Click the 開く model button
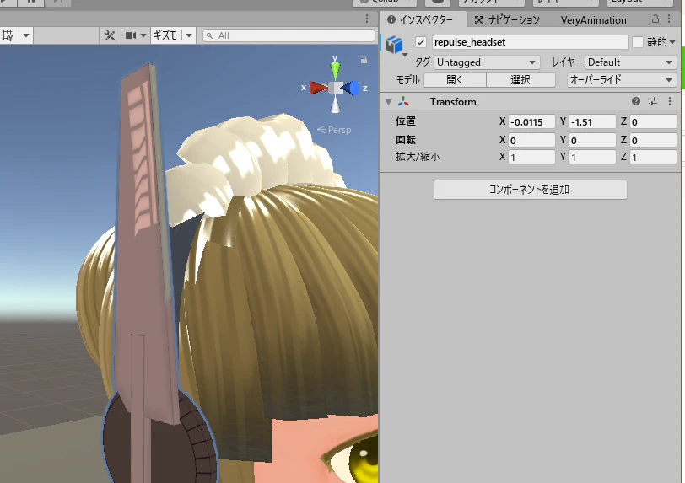685x483 pixels. [x=455, y=80]
